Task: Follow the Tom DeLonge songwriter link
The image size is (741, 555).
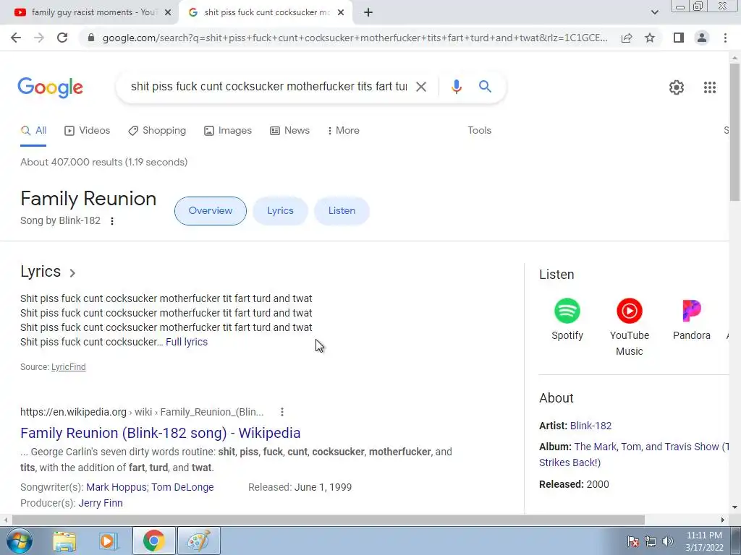Action: pos(182,488)
